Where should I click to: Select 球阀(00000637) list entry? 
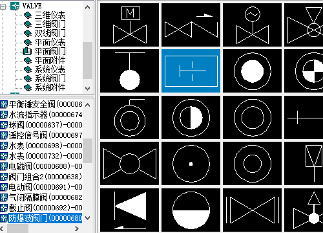[45, 125]
